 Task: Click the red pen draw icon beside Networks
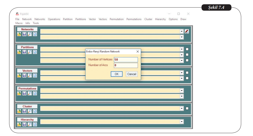[187, 31]
